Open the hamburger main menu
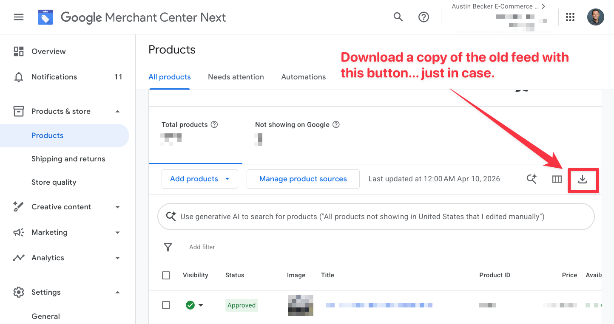 [x=19, y=17]
